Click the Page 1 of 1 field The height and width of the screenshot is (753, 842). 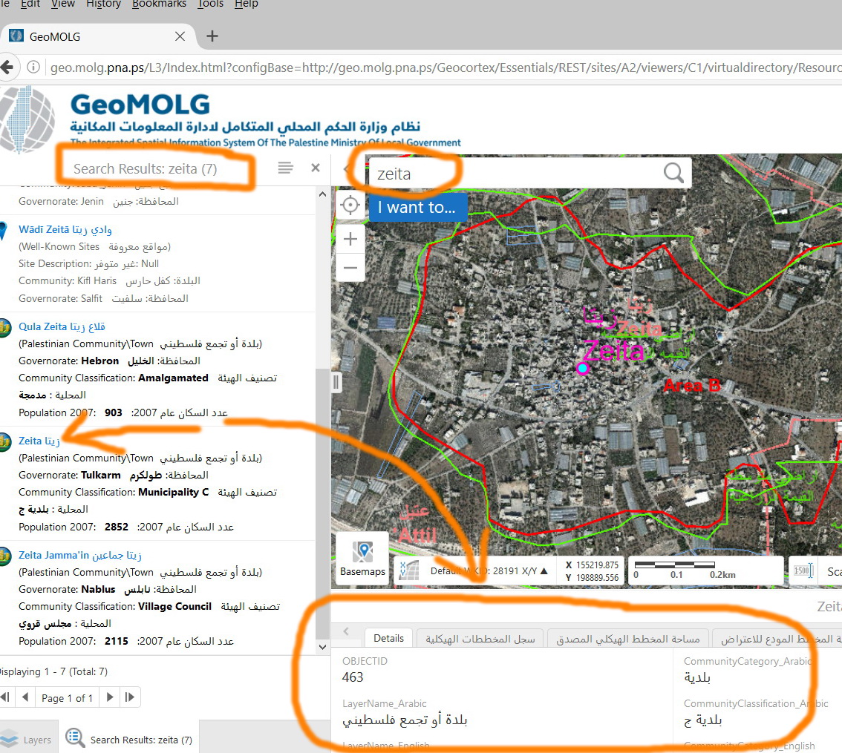67,697
